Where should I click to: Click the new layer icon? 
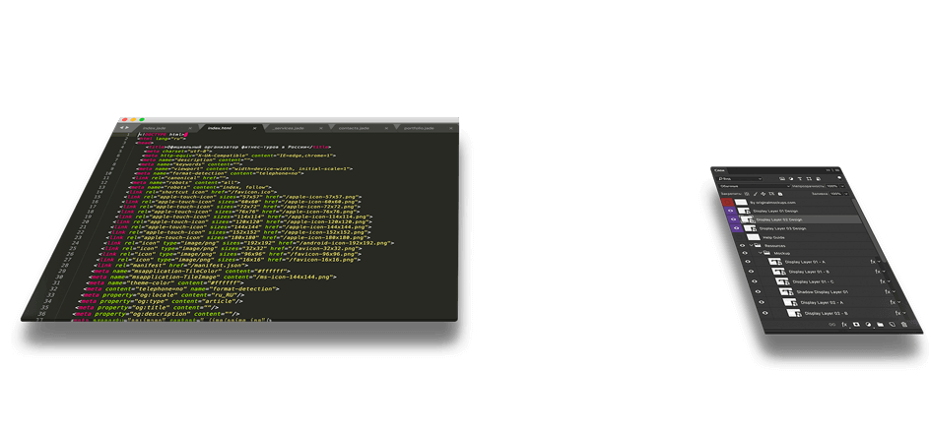892,324
